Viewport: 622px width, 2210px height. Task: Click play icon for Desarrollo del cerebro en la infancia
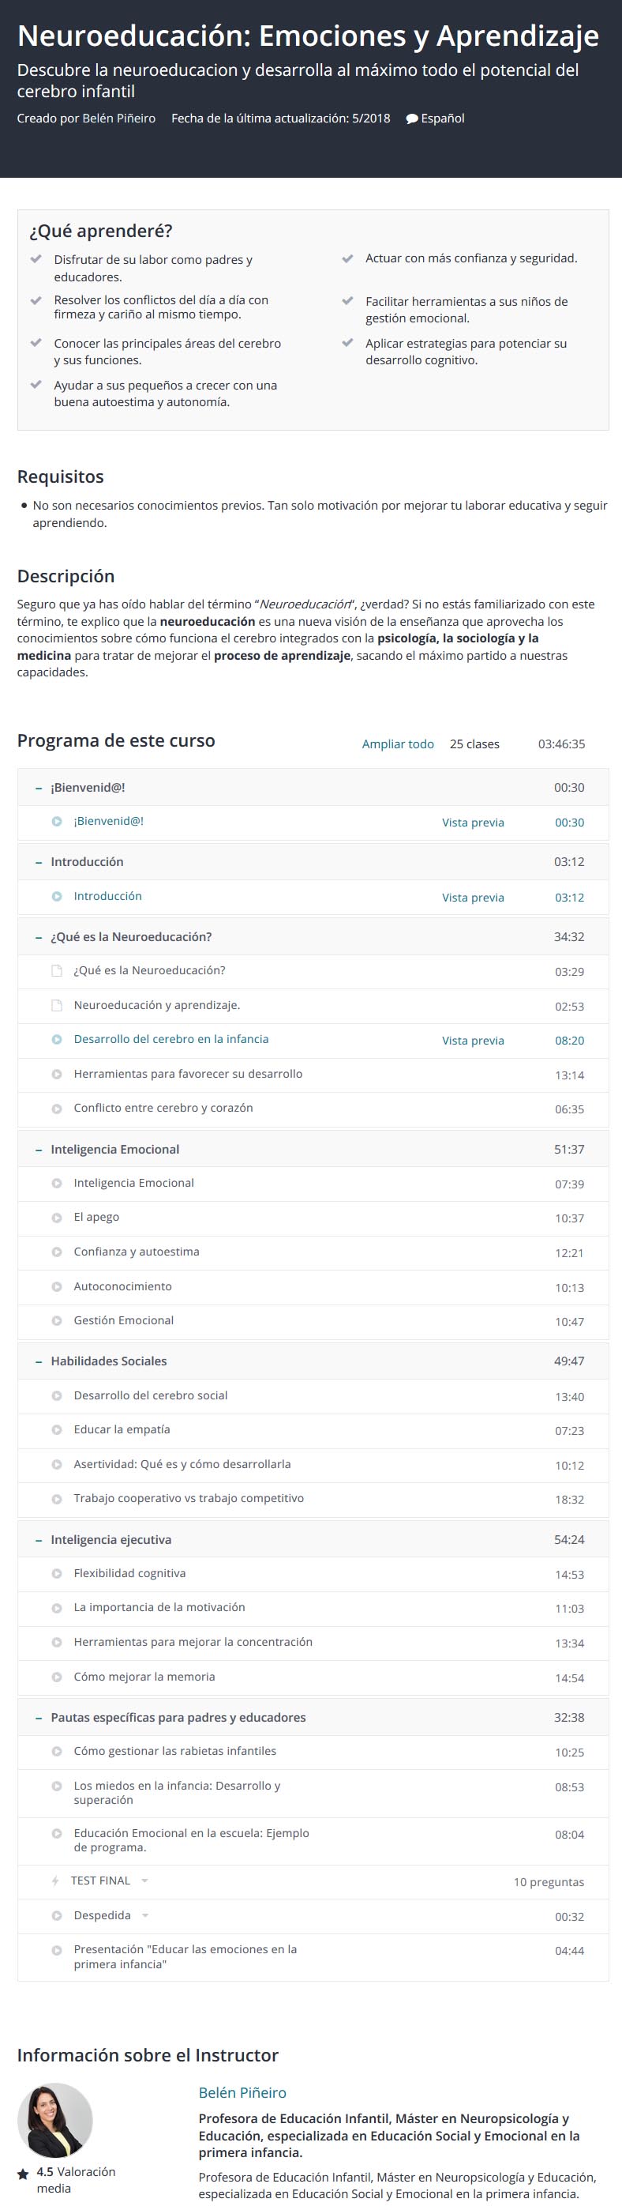click(57, 1039)
